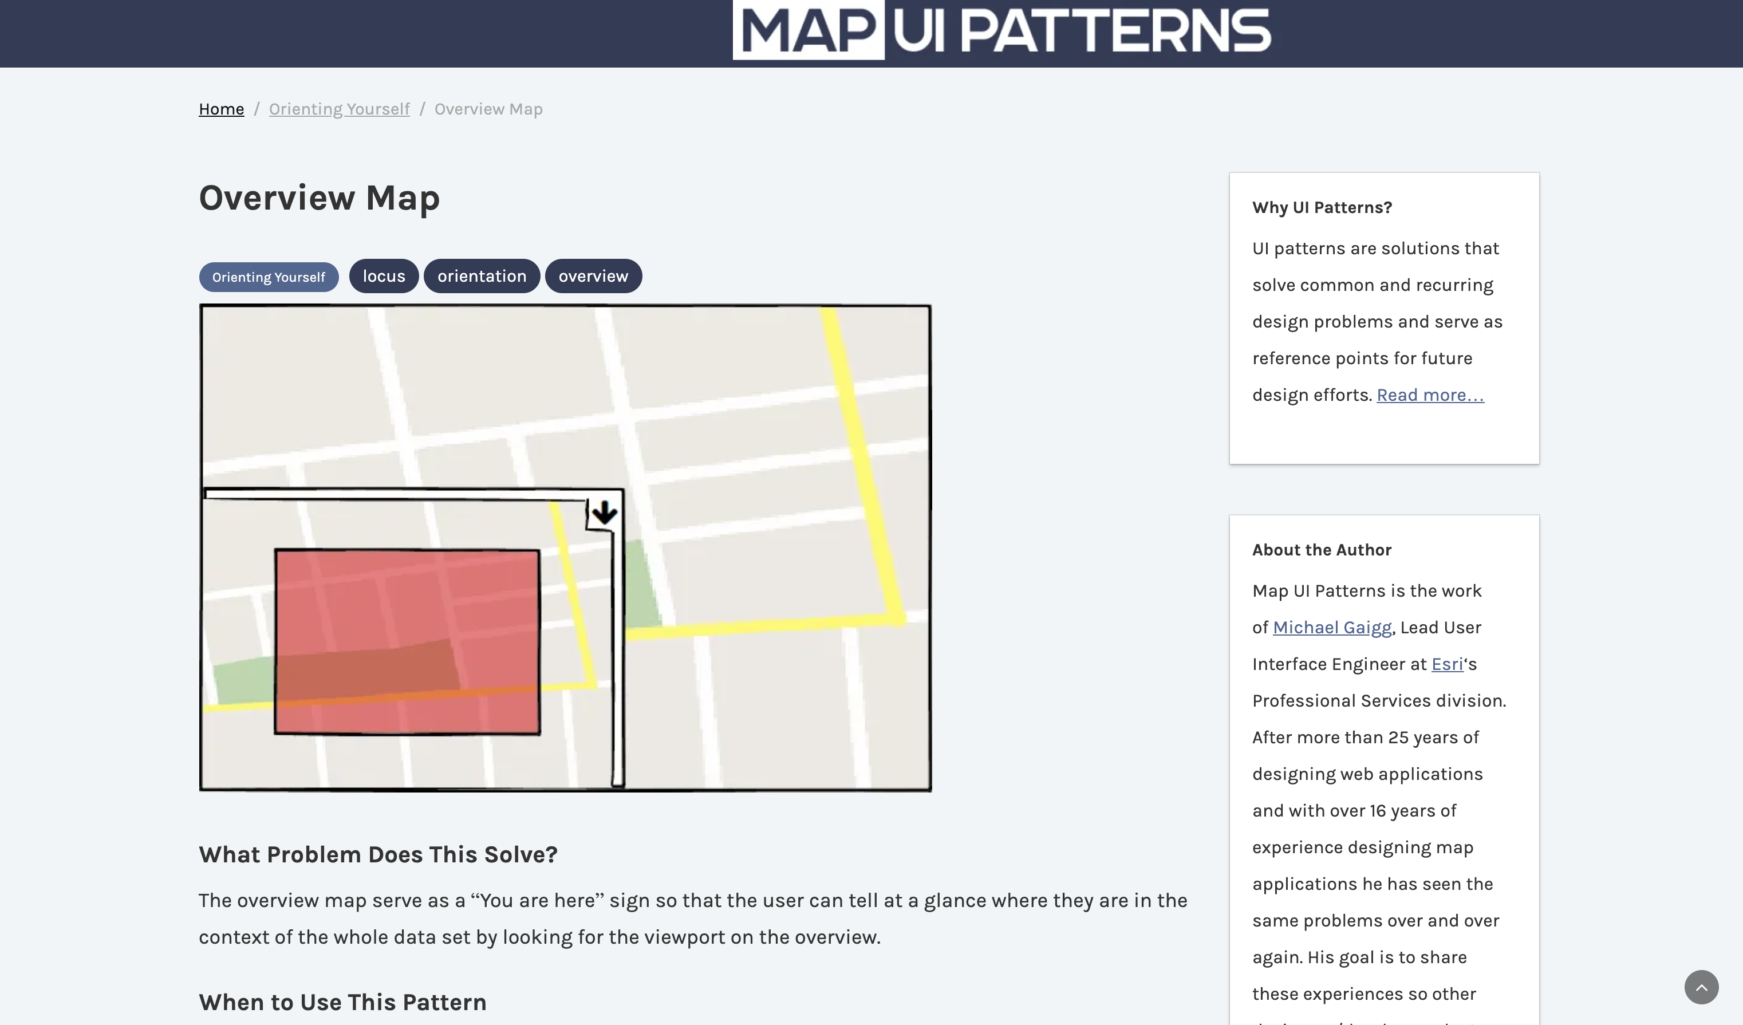Screen dimensions: 1743x1025
Task: Select the orientation tag
Action: coord(482,275)
